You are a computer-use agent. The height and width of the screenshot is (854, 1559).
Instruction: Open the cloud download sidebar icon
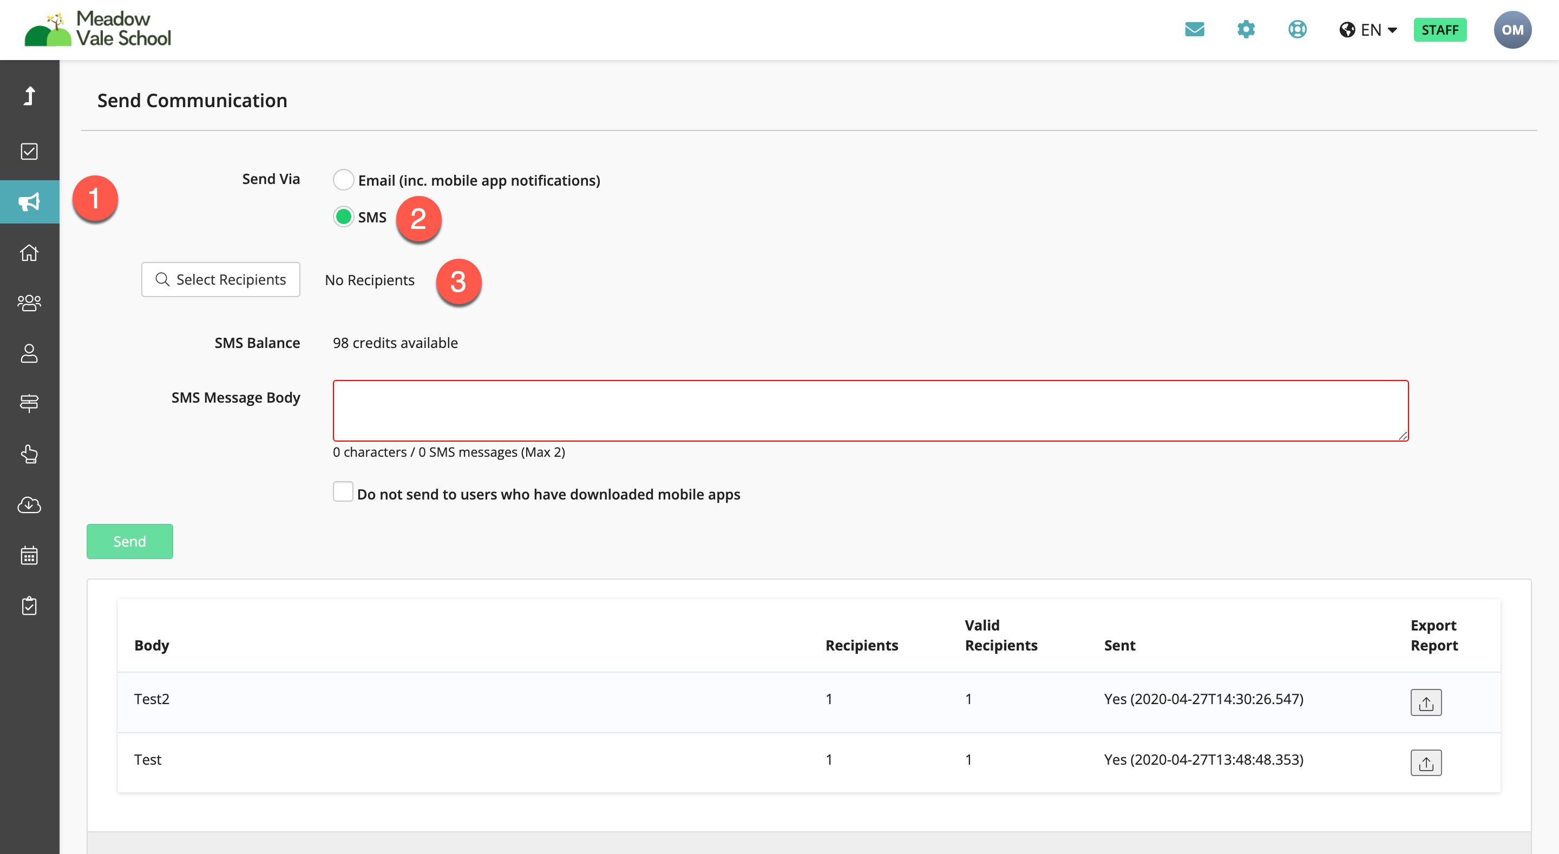pos(29,505)
